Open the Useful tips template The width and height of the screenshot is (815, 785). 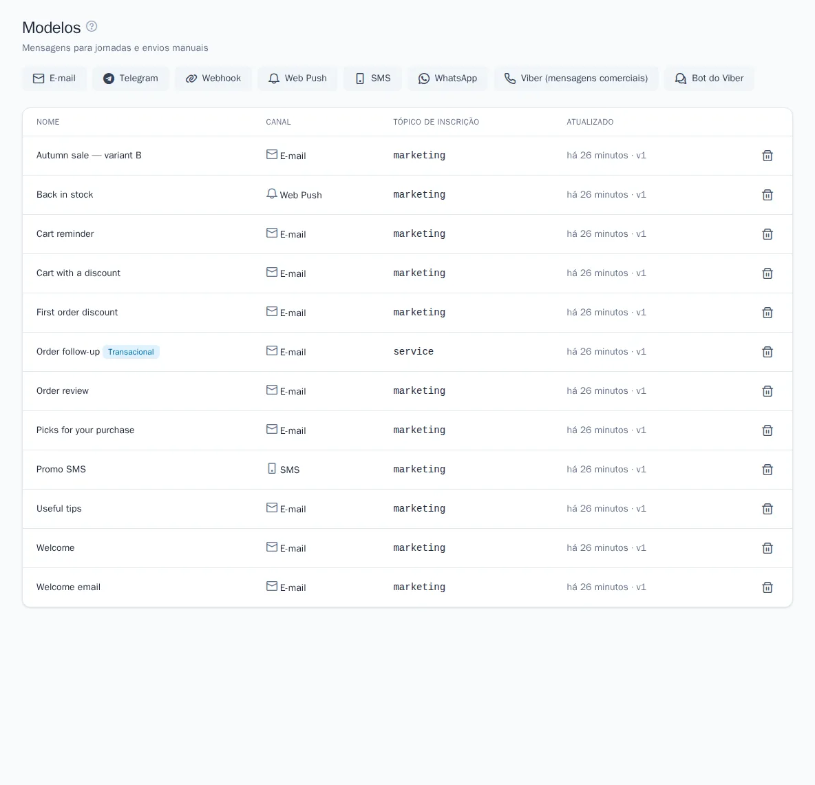pos(59,508)
